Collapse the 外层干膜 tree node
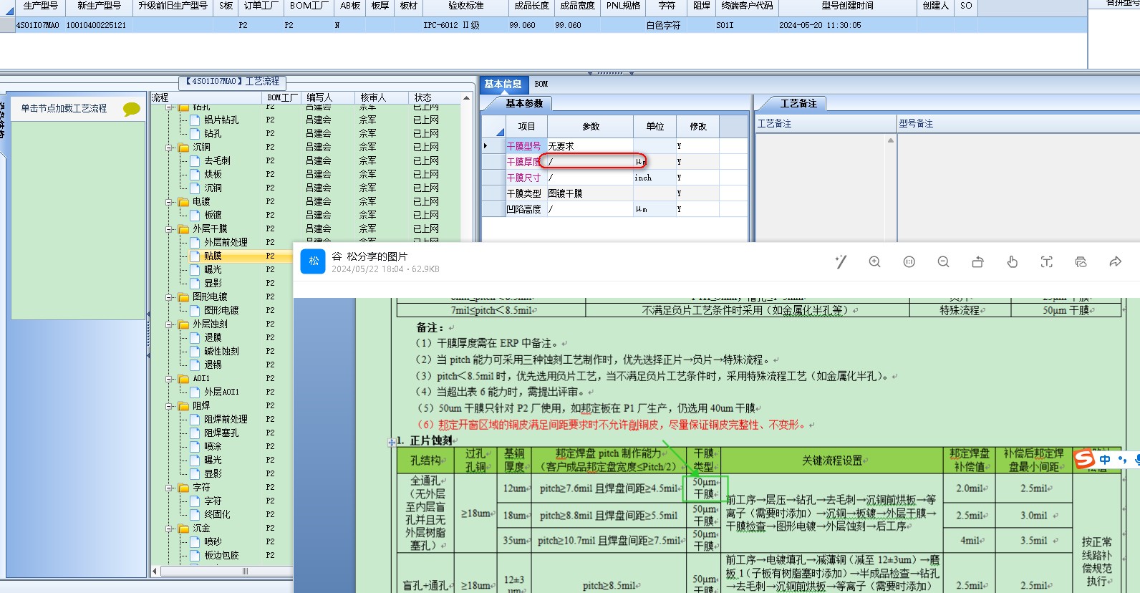Viewport: 1140px width, 593px height. tap(170, 229)
